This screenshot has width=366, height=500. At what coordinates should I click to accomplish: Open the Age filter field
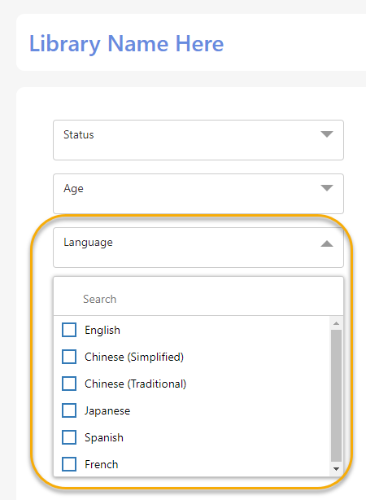tap(198, 194)
